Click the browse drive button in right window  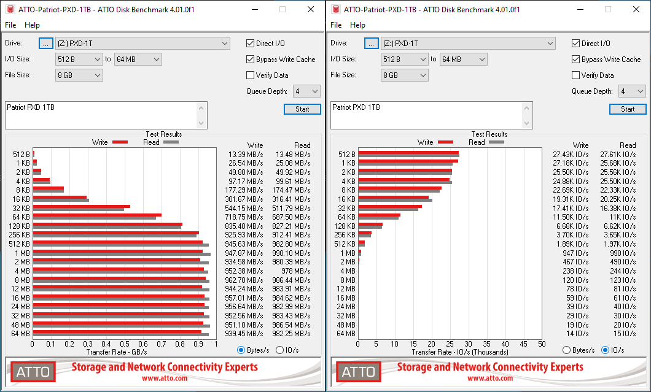pos(372,43)
